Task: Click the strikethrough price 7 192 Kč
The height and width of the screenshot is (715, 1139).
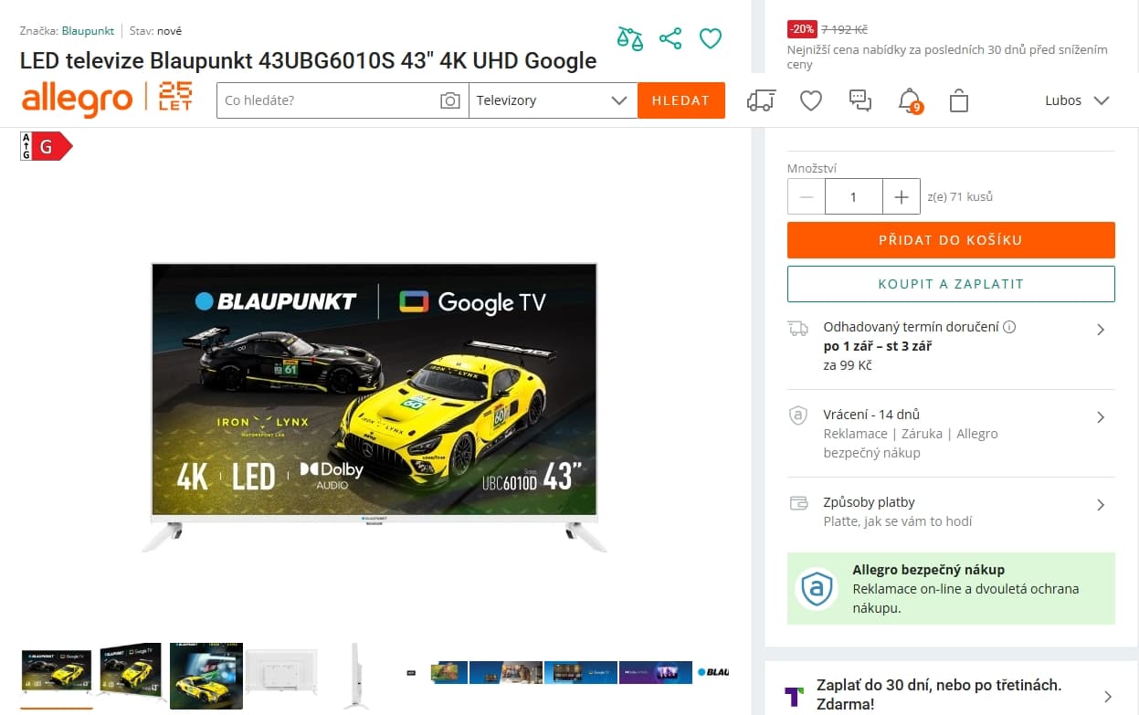Action: click(845, 29)
